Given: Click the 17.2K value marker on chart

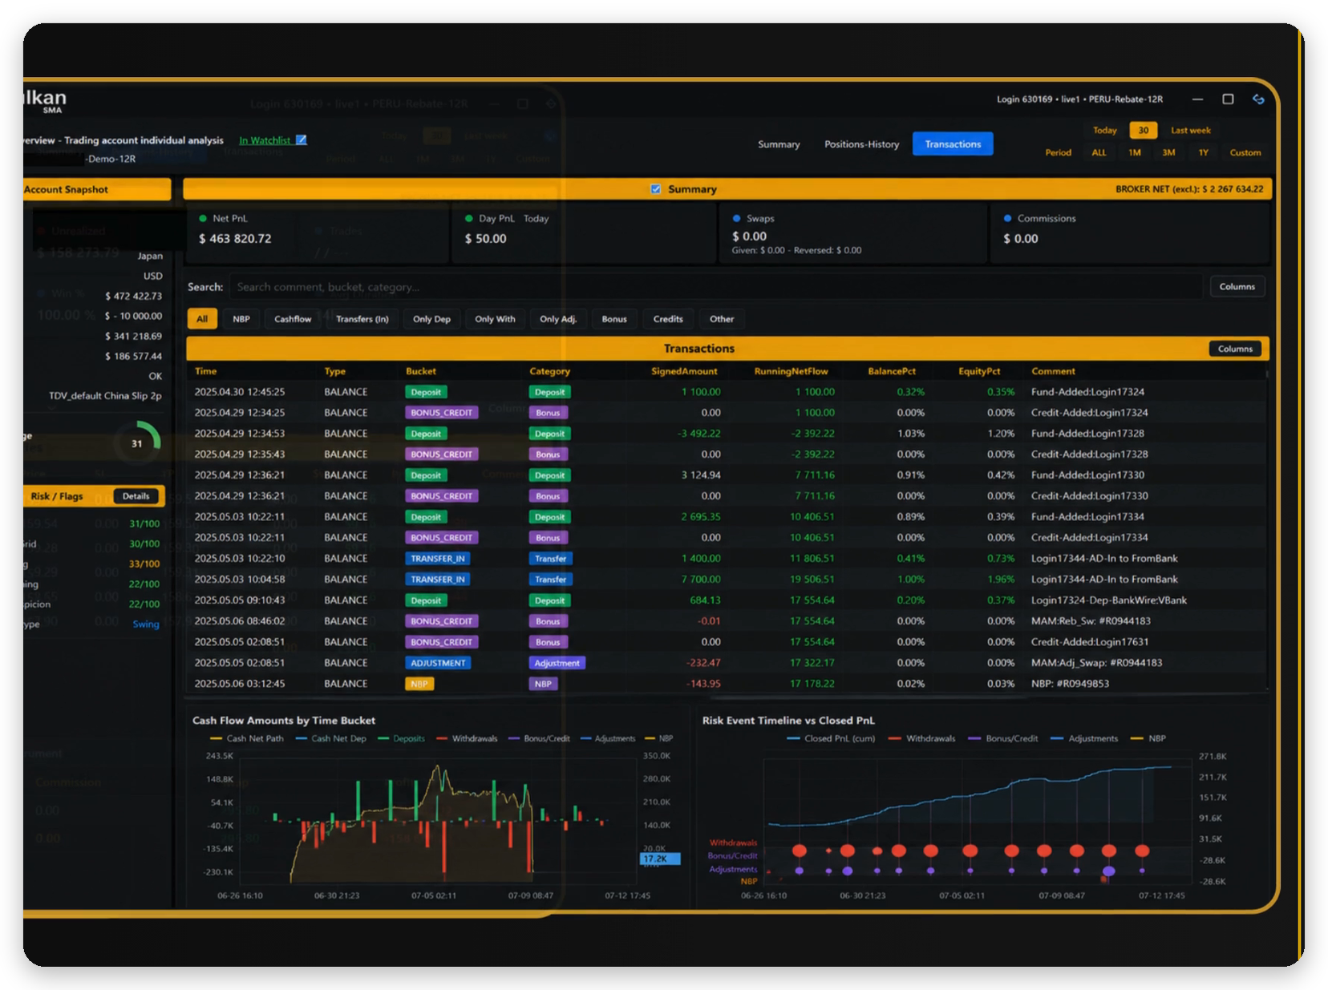Looking at the screenshot, I should (660, 859).
